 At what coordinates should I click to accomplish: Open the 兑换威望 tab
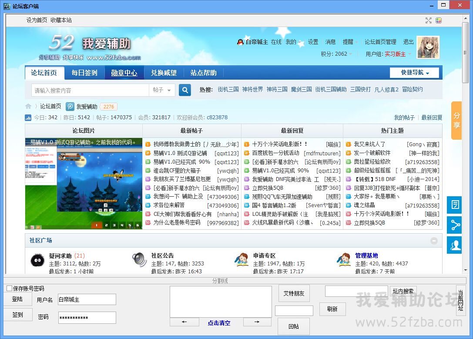pos(164,73)
